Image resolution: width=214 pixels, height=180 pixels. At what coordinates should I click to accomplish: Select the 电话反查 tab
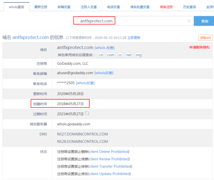click(113, 7)
